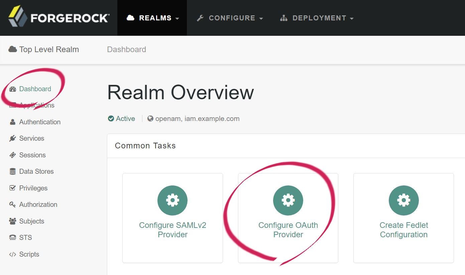Viewport: 465px width, 275px height.
Task: Click the Realm Overview heading
Action: click(181, 93)
